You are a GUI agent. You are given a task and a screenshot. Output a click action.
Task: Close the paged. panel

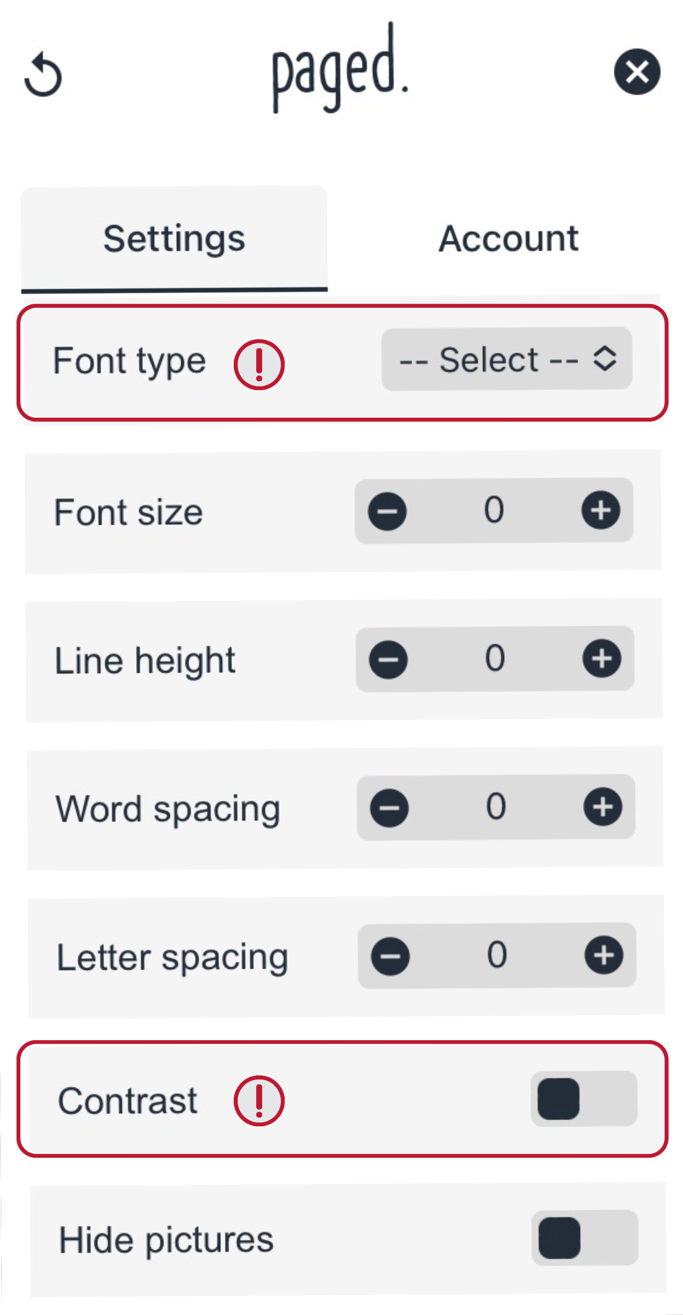[636, 72]
